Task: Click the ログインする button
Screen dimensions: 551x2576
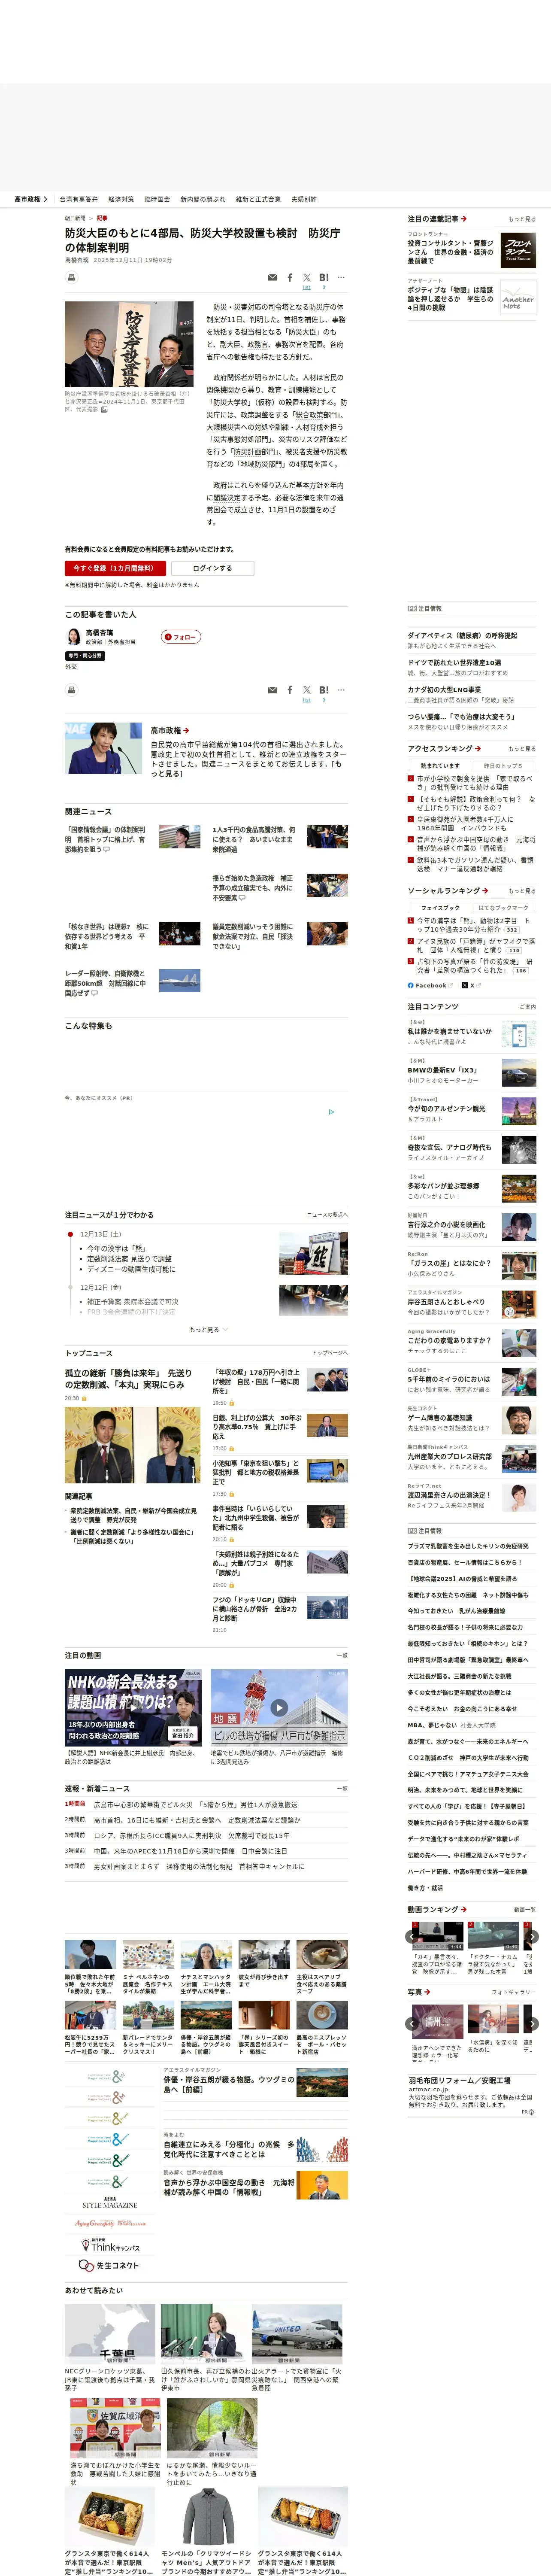Action: 212,568
